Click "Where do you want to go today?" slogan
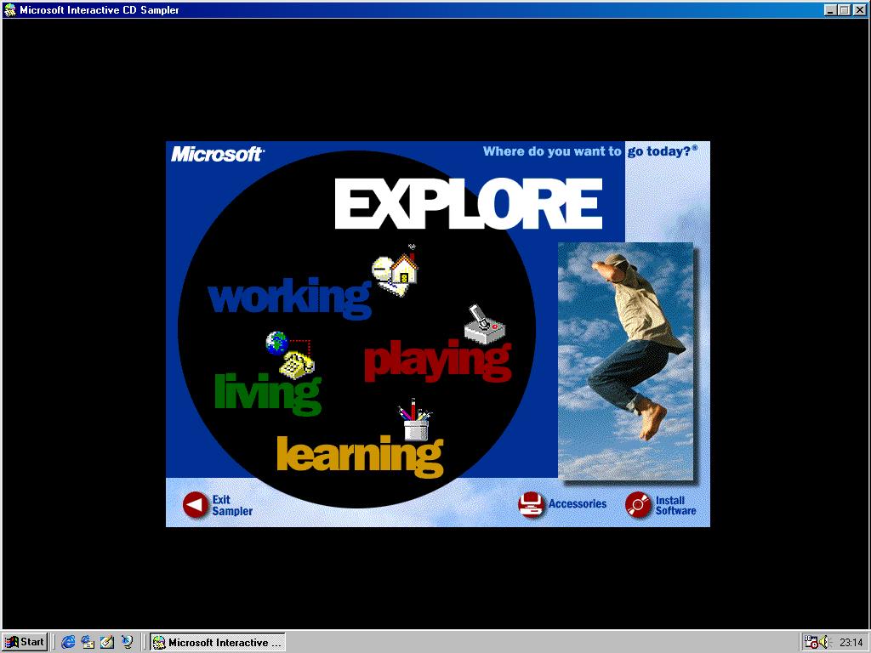Screen dimensions: 871x653 click(590, 151)
